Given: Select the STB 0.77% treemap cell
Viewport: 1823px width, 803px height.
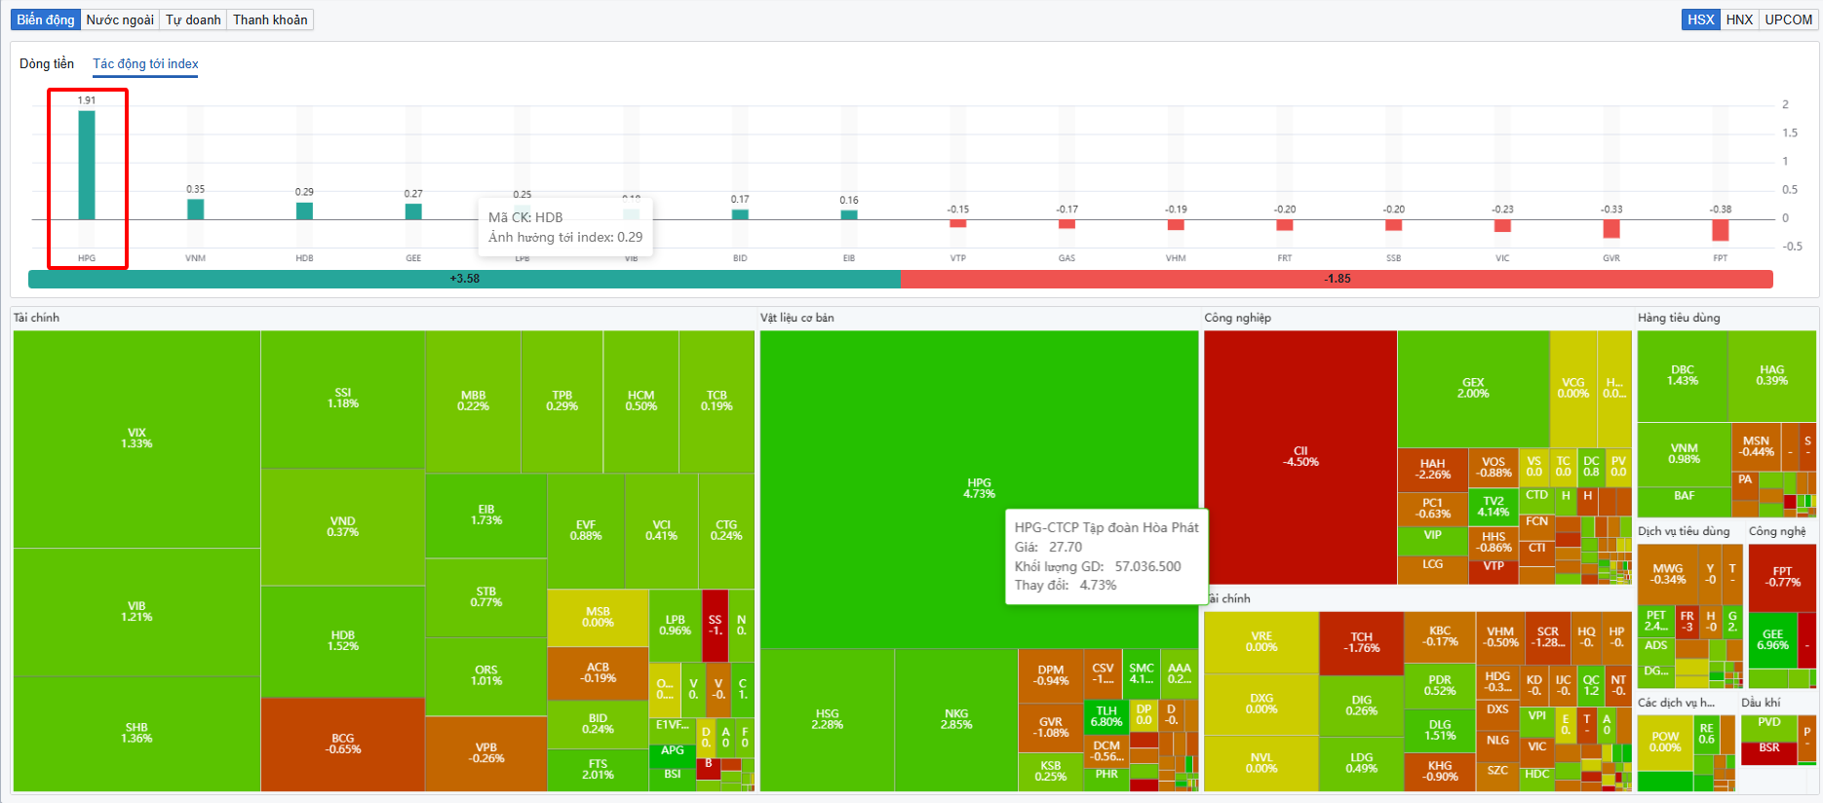Looking at the screenshot, I should (486, 597).
